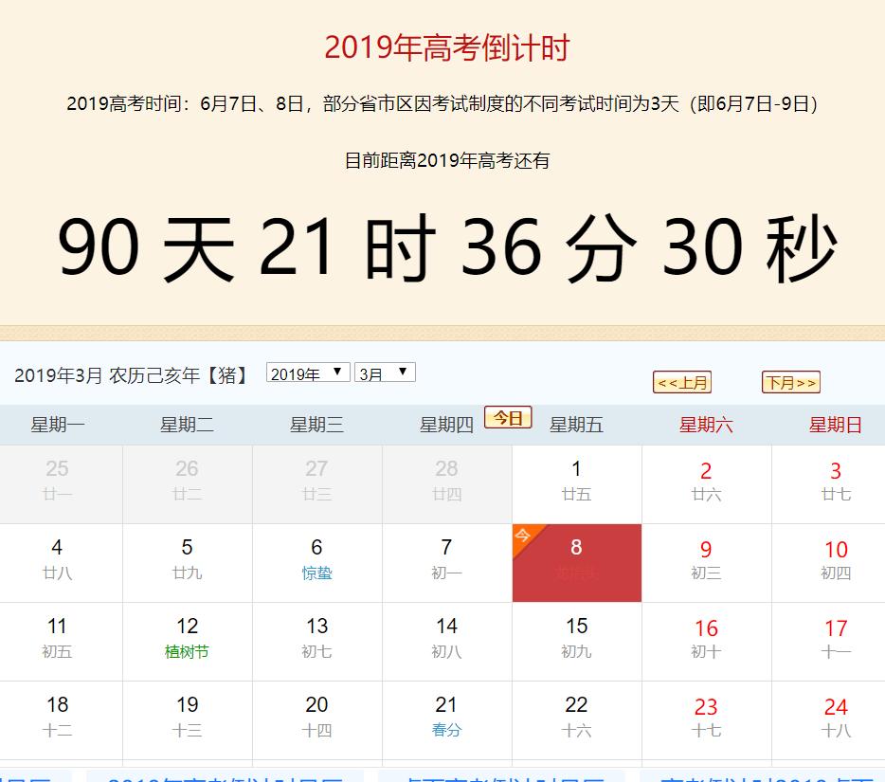Select March 11 初五 cell
Viewport: 885px width, 782px height.
point(61,642)
